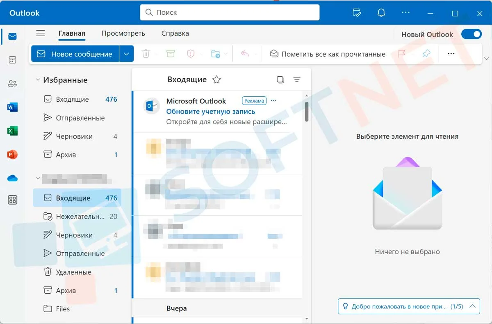492x324 pixels.
Task: Star the Входящие folder as favorite
Action: click(x=216, y=80)
